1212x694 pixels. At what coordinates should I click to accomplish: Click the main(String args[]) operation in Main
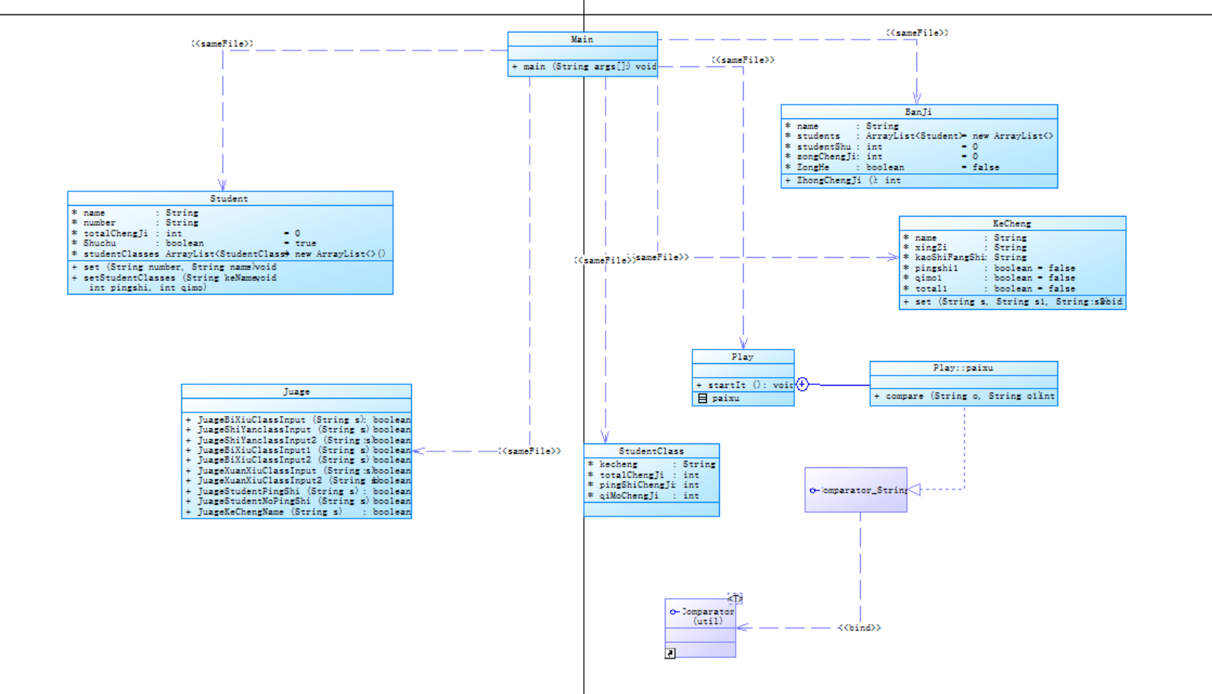click(583, 66)
